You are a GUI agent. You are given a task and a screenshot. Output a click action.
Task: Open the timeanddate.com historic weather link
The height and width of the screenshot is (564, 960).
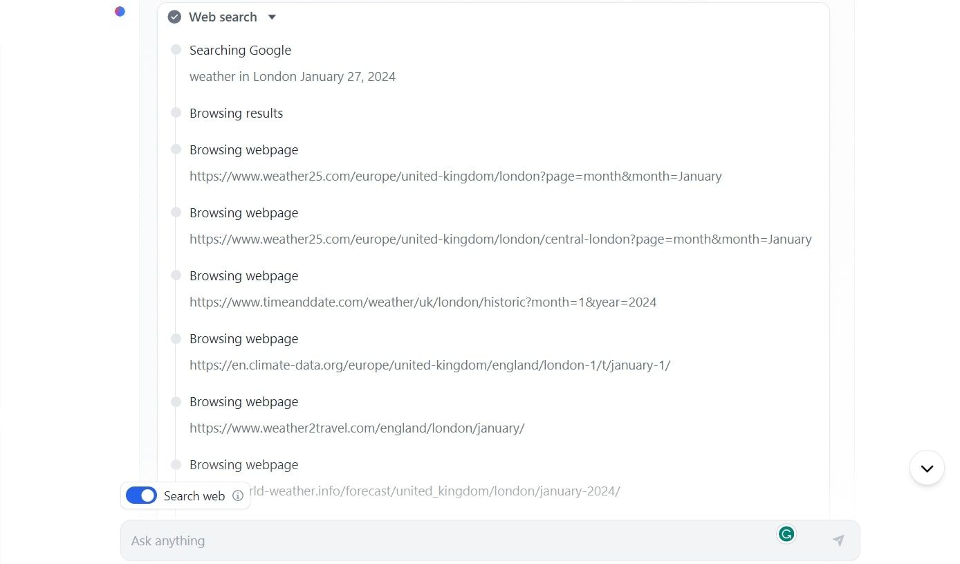[x=423, y=302]
